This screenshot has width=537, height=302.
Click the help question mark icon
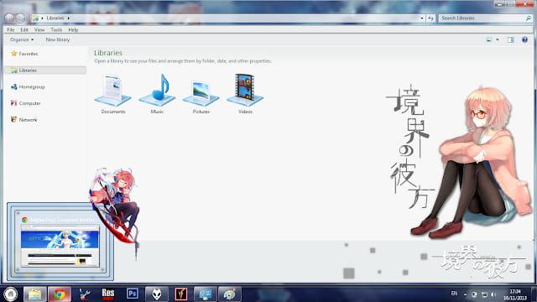coord(524,39)
